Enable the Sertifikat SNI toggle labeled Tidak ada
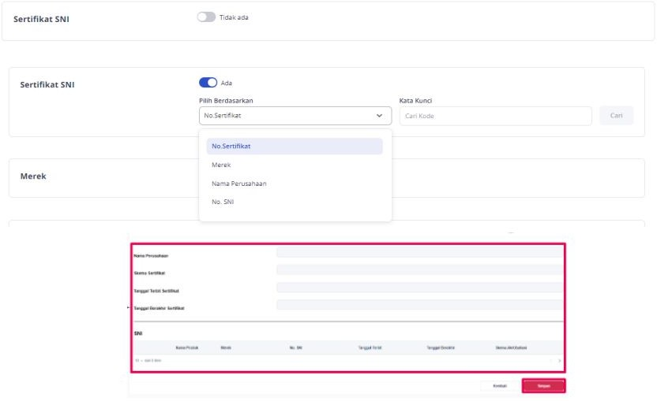 pos(207,18)
